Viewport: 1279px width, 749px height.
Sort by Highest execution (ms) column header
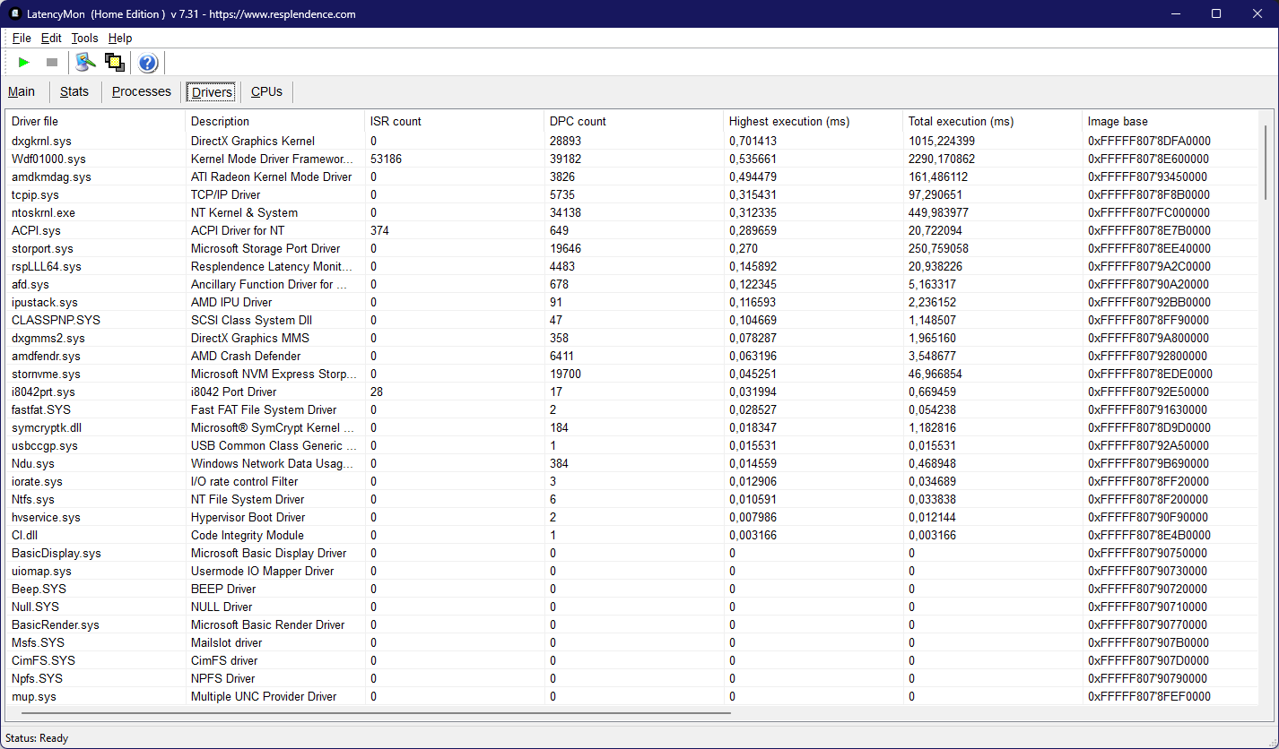[x=788, y=121]
